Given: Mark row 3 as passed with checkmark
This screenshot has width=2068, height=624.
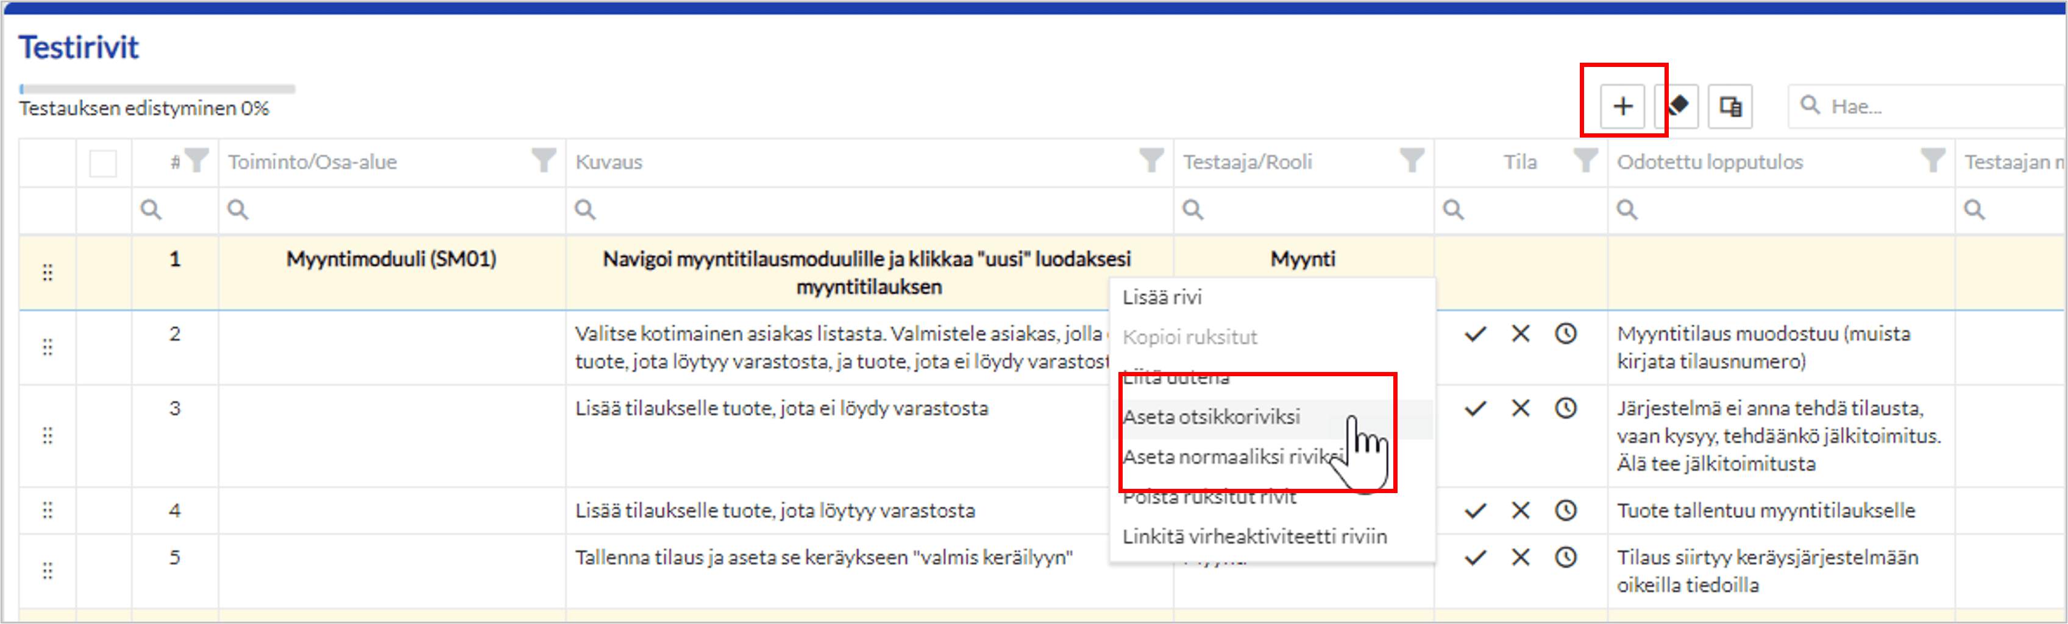Looking at the screenshot, I should pyautogui.click(x=1476, y=408).
